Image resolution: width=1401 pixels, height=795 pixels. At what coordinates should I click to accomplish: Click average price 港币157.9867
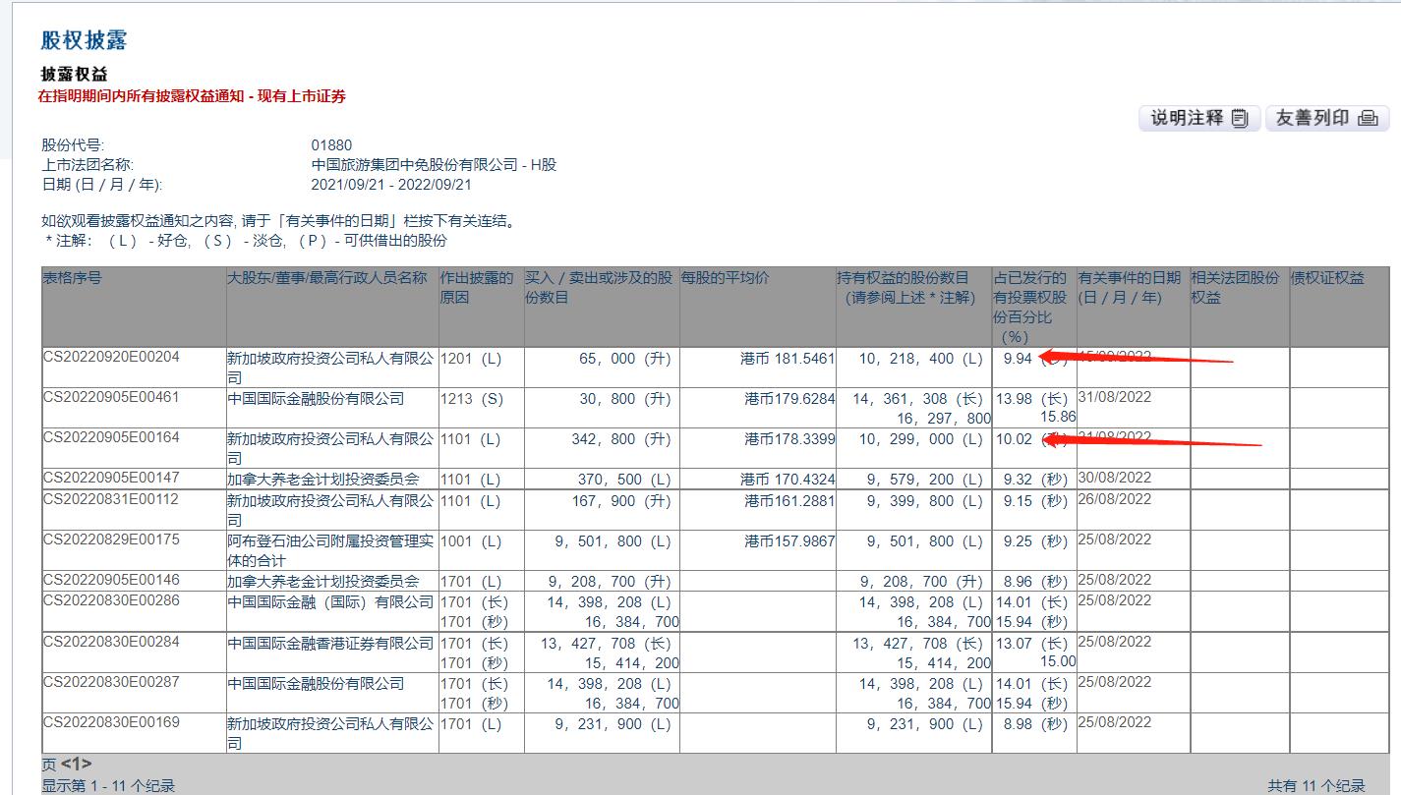pos(789,540)
